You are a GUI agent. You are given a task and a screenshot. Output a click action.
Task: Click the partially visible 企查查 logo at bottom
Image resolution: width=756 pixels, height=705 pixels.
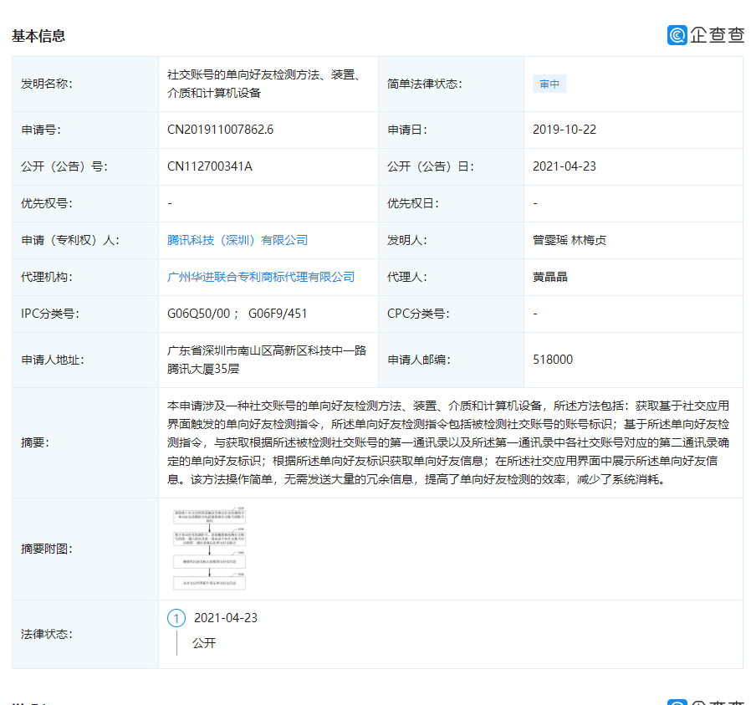[x=707, y=701]
